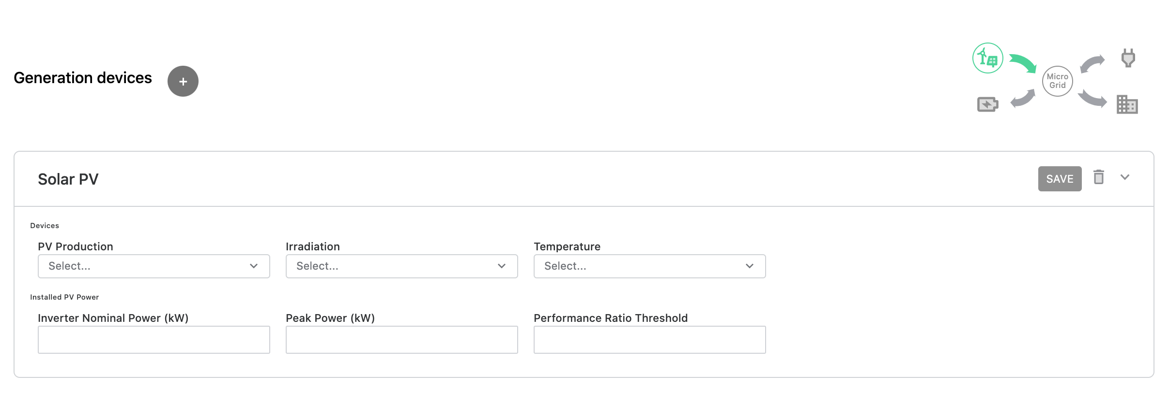Screen dimensions: 1169x404
Task: Add a new generation device
Action: point(183,81)
